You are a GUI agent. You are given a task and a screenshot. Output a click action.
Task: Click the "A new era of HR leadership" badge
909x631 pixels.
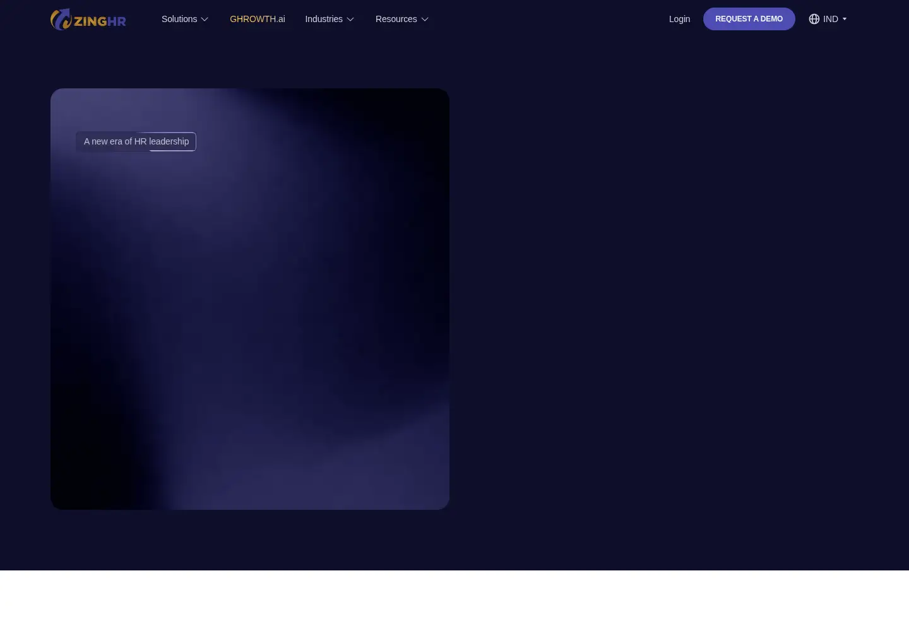click(x=136, y=141)
